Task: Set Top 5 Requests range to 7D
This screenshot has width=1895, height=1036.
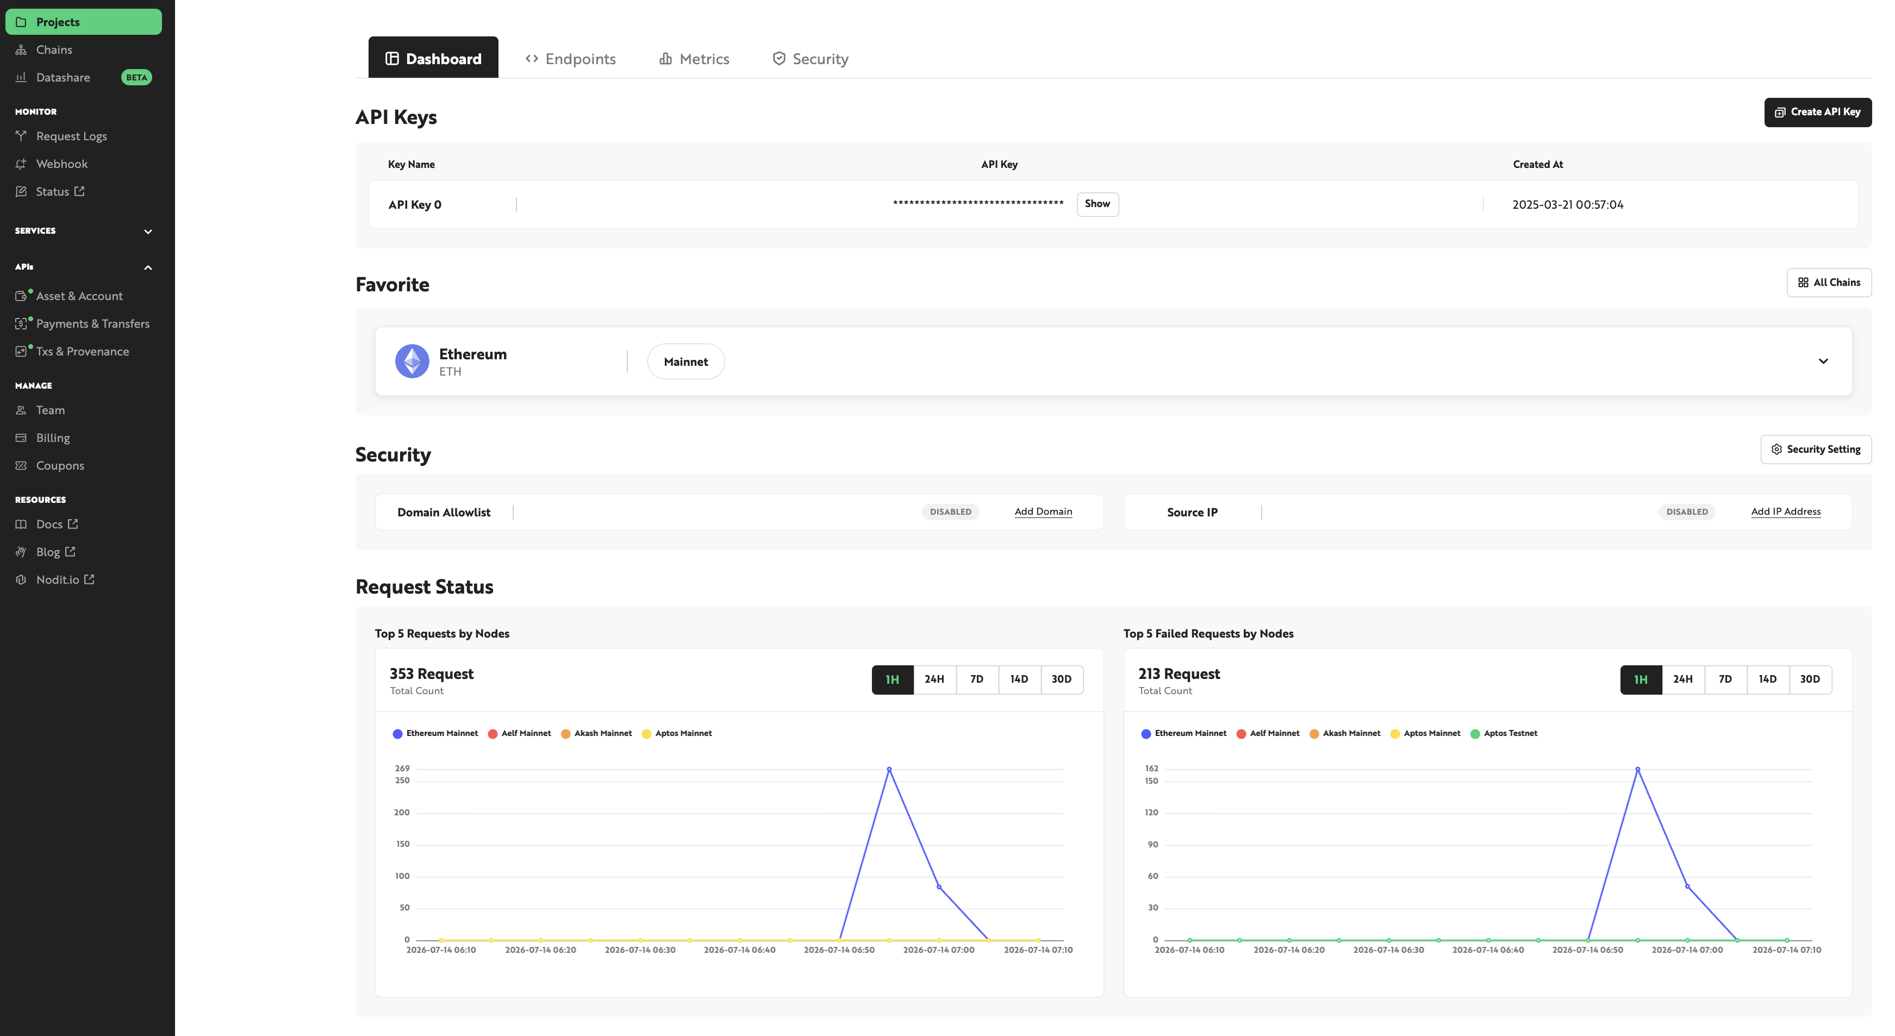Action: [x=977, y=680]
